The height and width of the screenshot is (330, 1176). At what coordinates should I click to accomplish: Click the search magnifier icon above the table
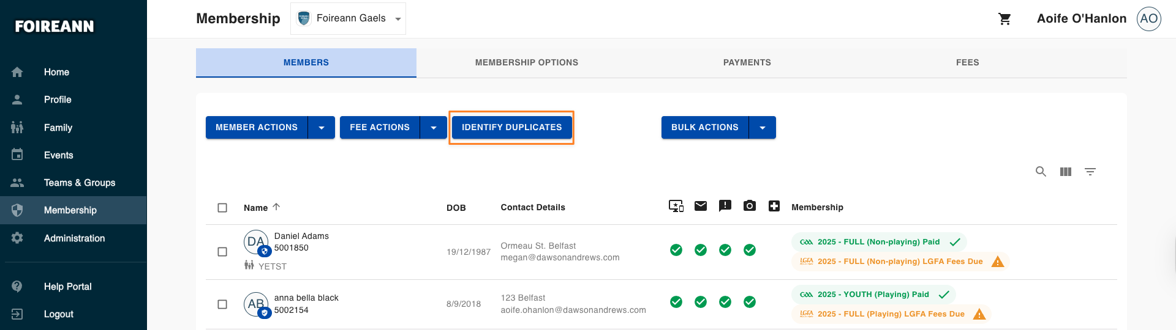coord(1041,172)
